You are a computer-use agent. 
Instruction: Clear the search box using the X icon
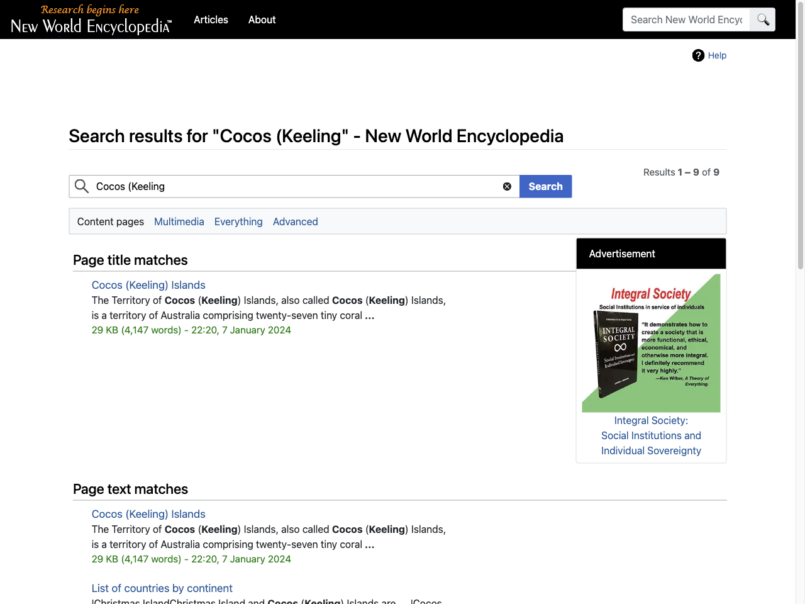(x=507, y=186)
